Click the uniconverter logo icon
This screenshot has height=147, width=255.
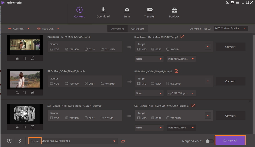click(x=3, y=3)
